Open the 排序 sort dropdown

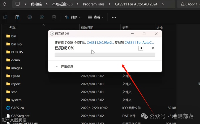tap(73, 17)
